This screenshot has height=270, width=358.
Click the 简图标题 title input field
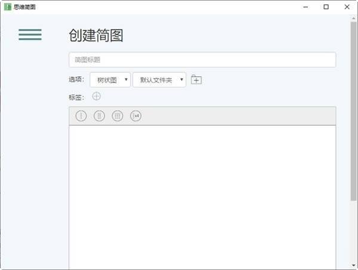click(x=202, y=60)
